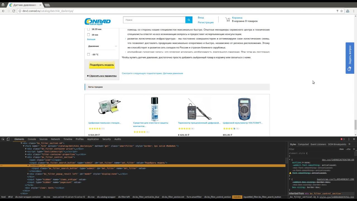357x201 pixels.
Task: Switch to the Sources tab
Action: point(43,139)
